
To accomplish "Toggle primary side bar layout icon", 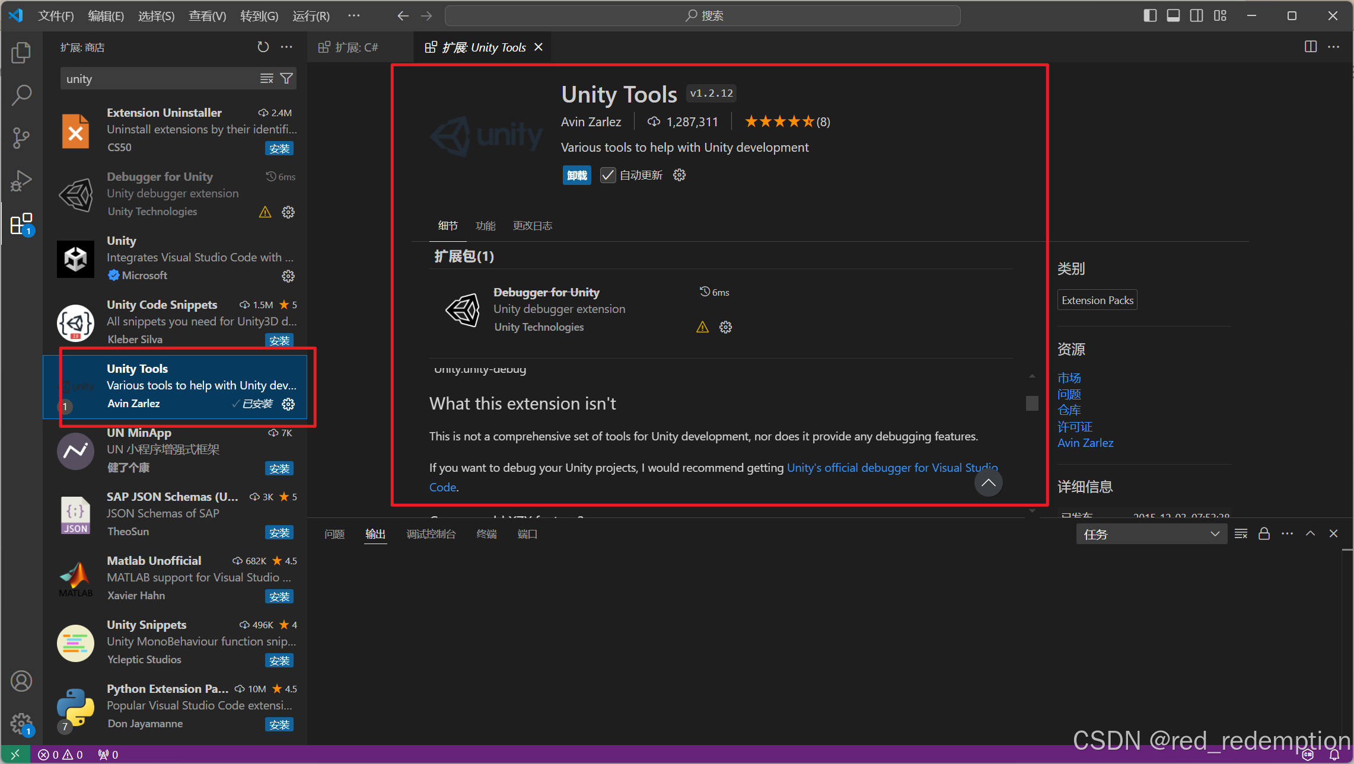I will [x=1150, y=16].
